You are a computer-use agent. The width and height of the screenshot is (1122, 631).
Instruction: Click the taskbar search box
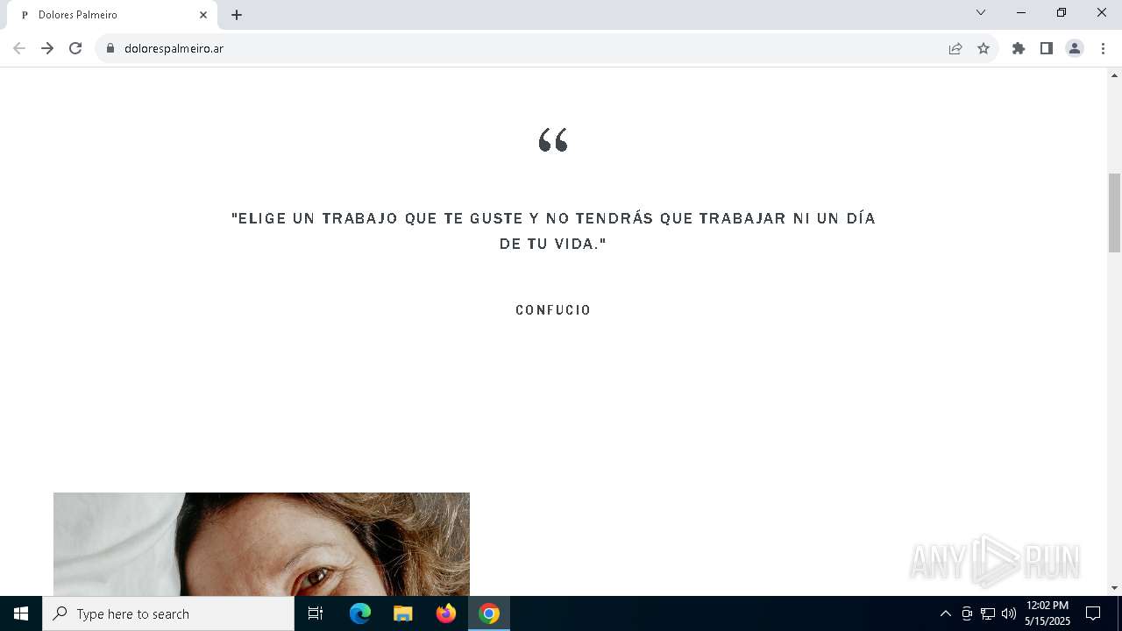click(168, 613)
